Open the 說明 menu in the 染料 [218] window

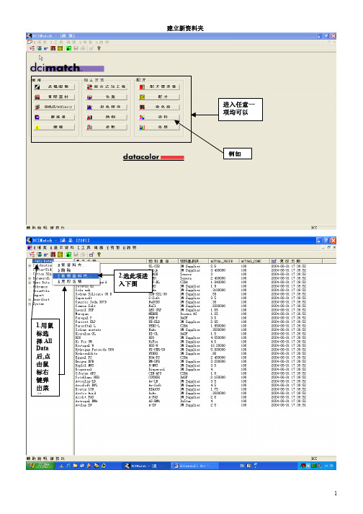(x=129, y=247)
